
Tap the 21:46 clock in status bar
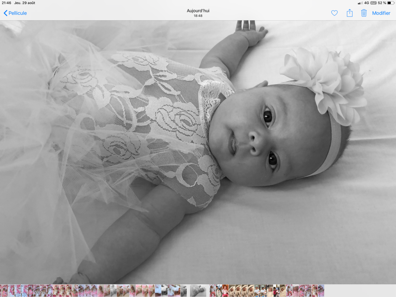tap(6, 3)
